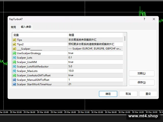Click the true value of Scalper_UseAutoGMToffset
The image size is (163, 122).
point(71,75)
